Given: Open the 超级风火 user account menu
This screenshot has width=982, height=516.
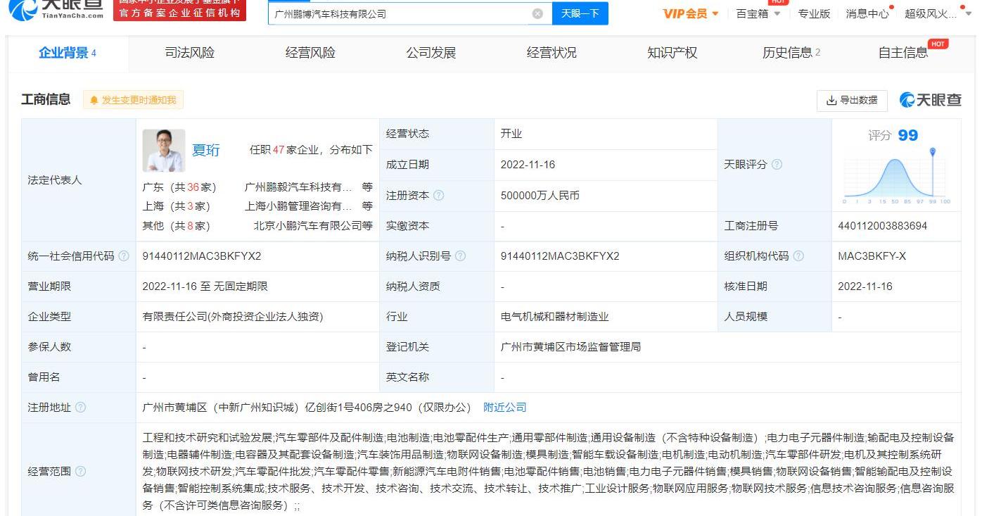Looking at the screenshot, I should pos(934,13).
